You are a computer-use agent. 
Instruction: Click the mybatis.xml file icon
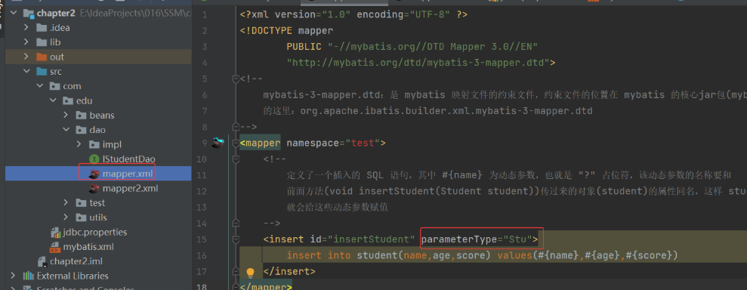[x=55, y=247]
